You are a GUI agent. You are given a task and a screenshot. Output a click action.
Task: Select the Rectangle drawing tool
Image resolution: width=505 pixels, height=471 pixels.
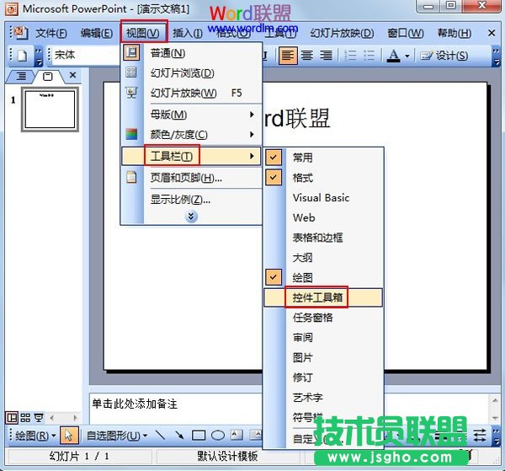(x=199, y=436)
